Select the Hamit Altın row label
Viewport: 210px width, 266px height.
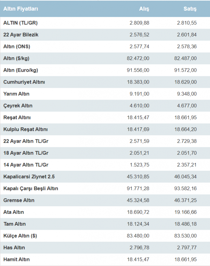coord(17,259)
